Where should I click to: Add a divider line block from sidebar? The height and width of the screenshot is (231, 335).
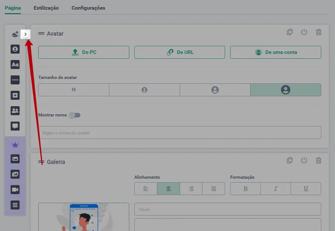(15, 80)
